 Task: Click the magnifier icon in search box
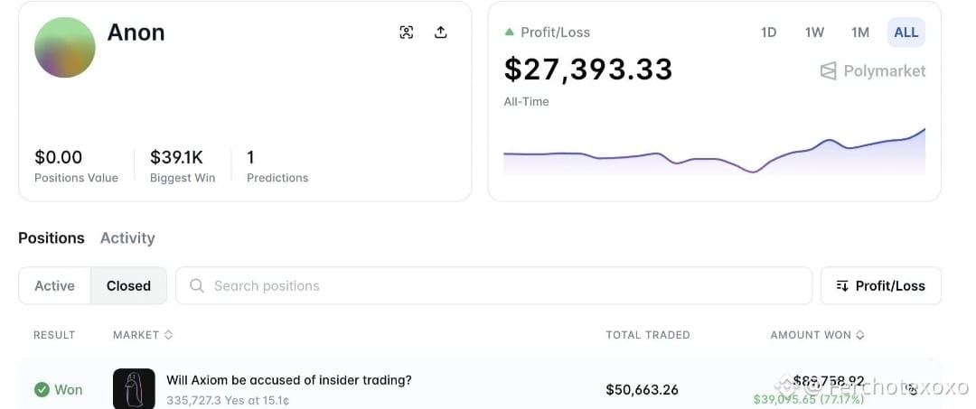tap(197, 286)
